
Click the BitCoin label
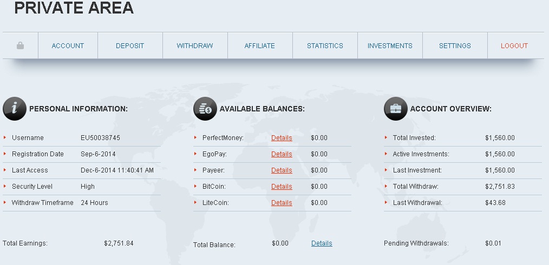214,187
